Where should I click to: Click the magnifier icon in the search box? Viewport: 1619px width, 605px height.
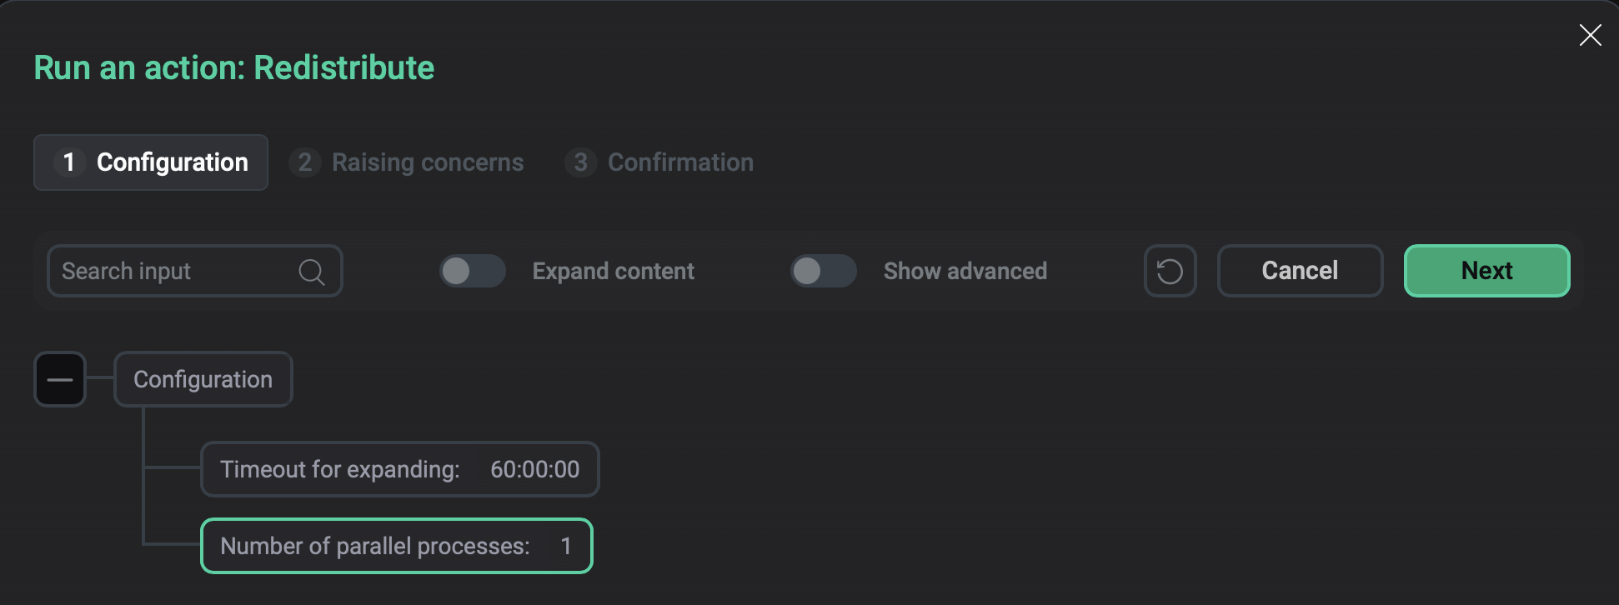[311, 272]
